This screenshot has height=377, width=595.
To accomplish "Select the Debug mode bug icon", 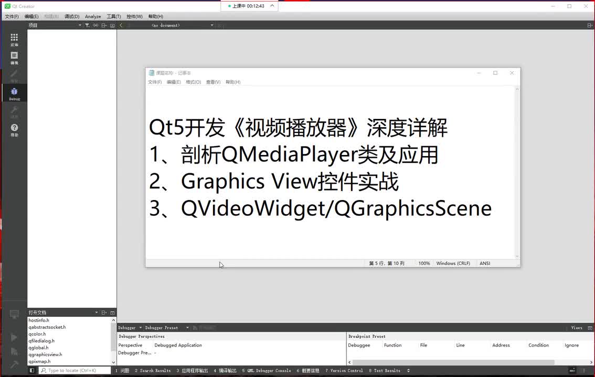I will tap(14, 94).
